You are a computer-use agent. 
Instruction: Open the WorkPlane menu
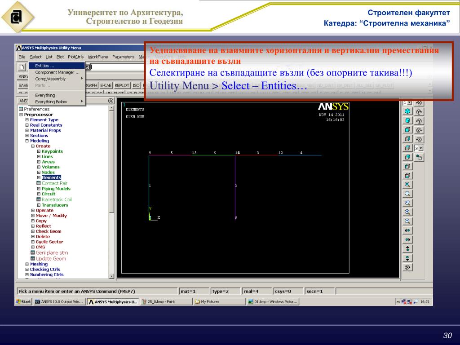[98, 57]
